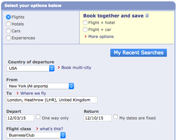Expand the Business/Club flight class dropdown
Viewport: 177px width, 140px height.
[36, 135]
